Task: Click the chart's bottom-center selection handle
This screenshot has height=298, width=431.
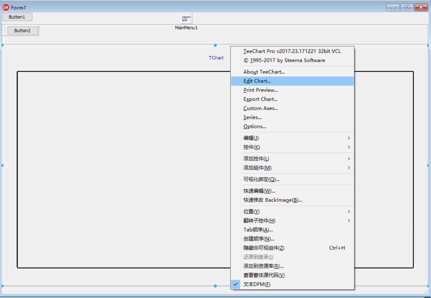Action: pyautogui.click(x=215, y=286)
